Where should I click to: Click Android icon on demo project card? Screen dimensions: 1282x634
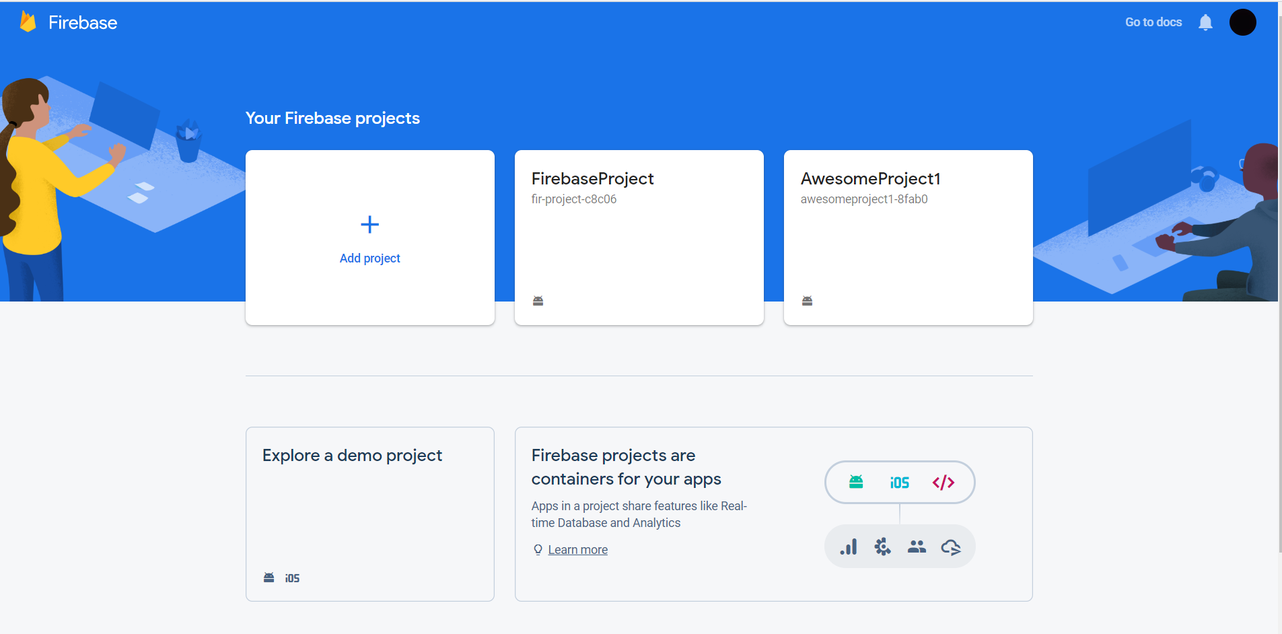pos(269,577)
